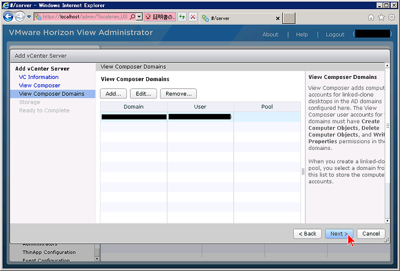
Task: Click the Logout link
Action: point(335,34)
